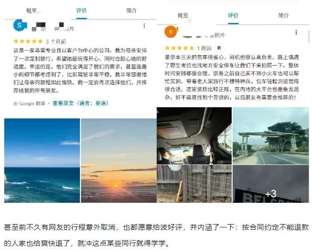This screenshot has height=251, width=312.
Task: Open the sunset beach photo
Action: pyautogui.click(x=119, y=161)
